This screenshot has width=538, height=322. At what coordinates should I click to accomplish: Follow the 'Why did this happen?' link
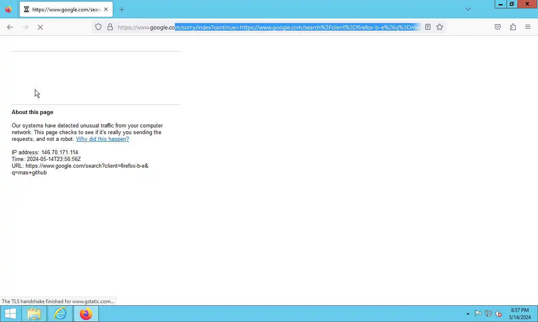click(x=103, y=139)
